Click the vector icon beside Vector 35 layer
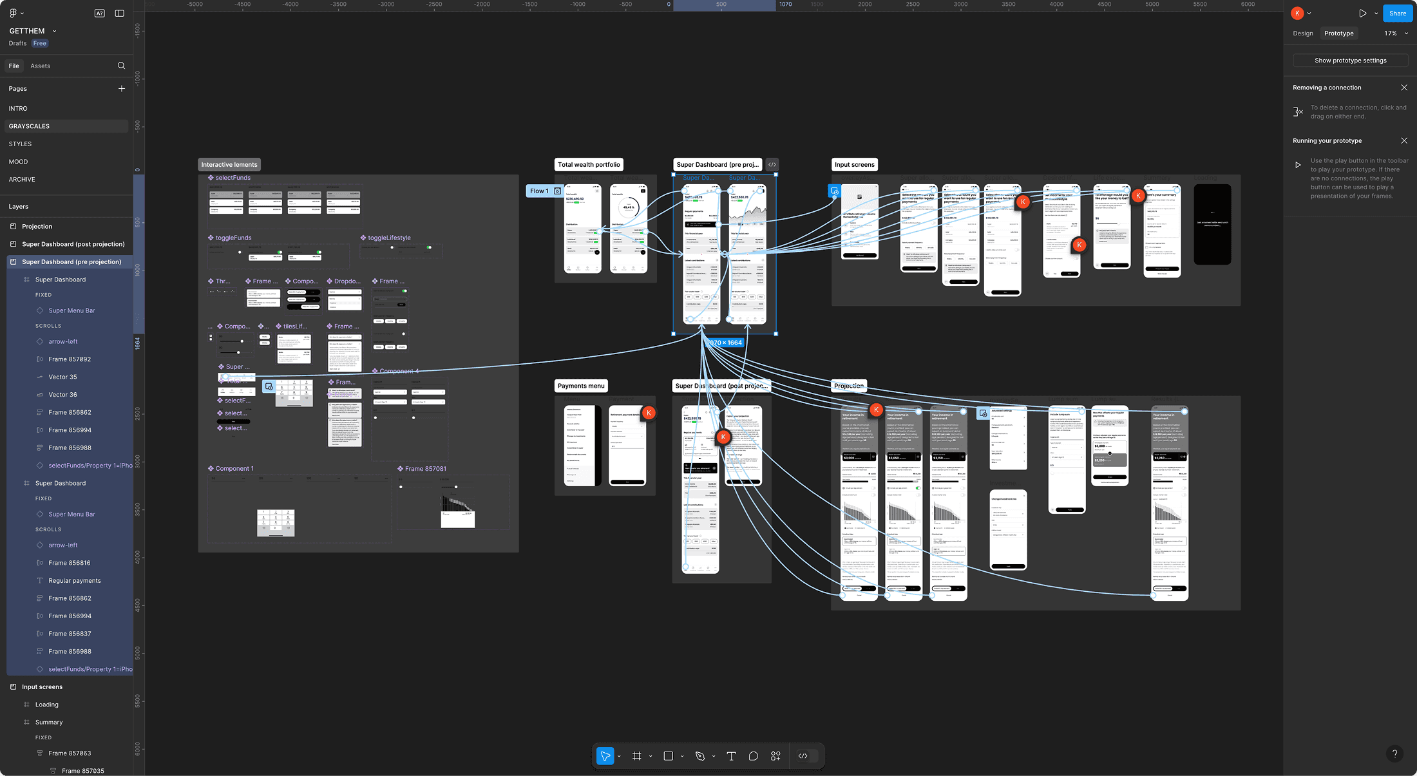 click(40, 377)
